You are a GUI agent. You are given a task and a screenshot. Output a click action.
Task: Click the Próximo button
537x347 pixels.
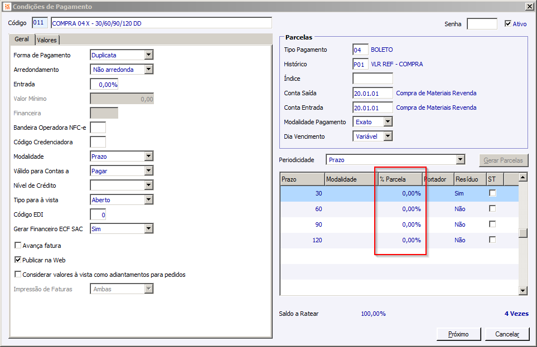click(x=458, y=334)
